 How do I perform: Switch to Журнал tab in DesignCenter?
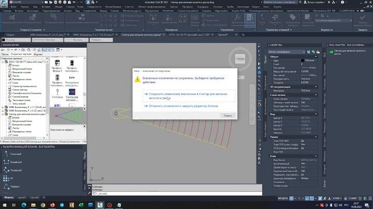38,54
